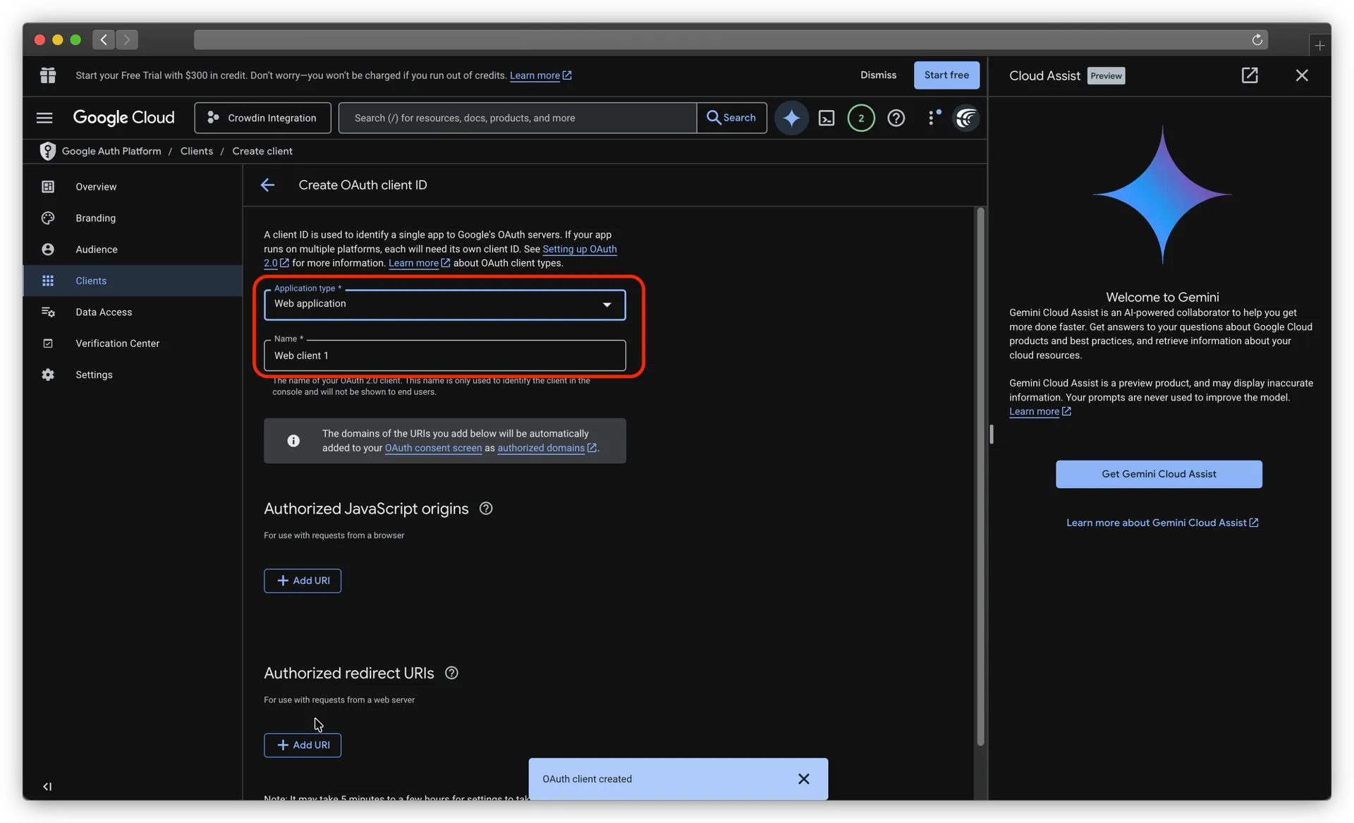Click the help icon next to Authorized redirect URIs

[x=451, y=673]
